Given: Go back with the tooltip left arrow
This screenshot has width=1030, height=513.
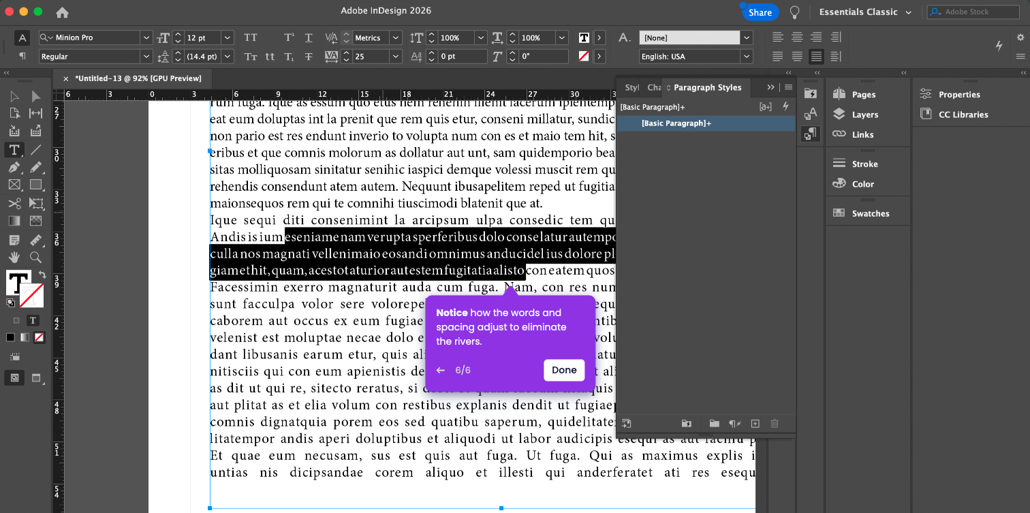Looking at the screenshot, I should [x=441, y=371].
